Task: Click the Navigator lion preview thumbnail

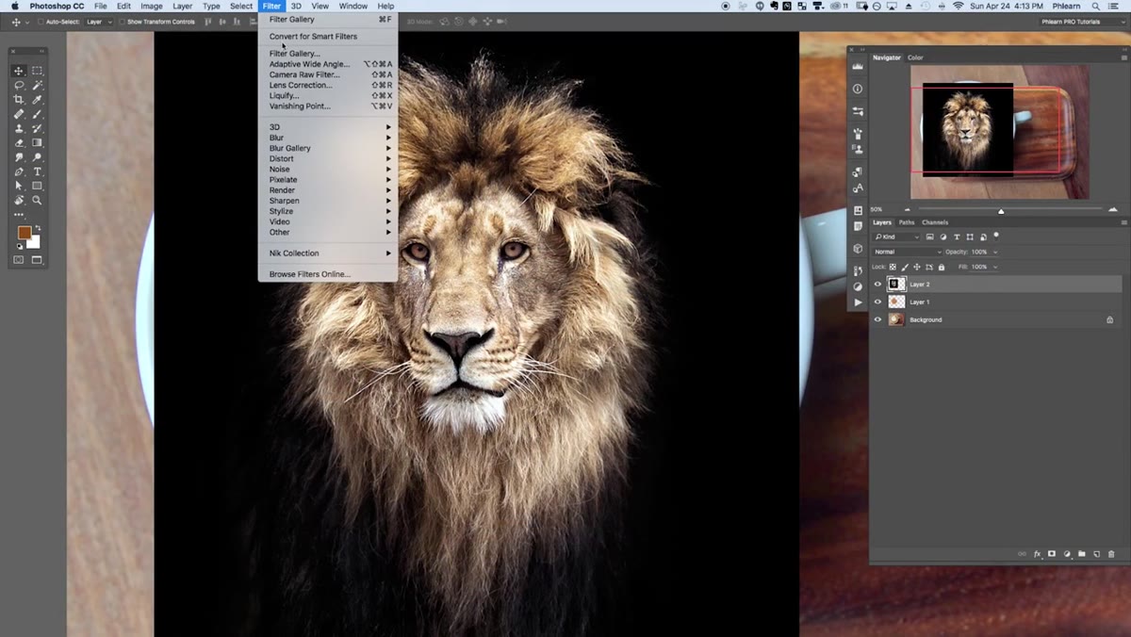Action: [x=968, y=130]
